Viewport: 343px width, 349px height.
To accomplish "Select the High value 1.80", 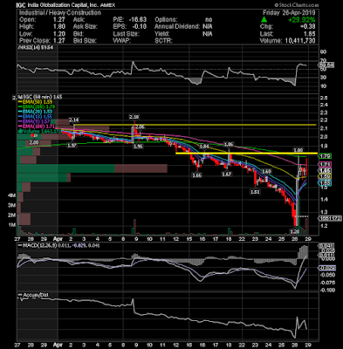I will pyautogui.click(x=59, y=27).
